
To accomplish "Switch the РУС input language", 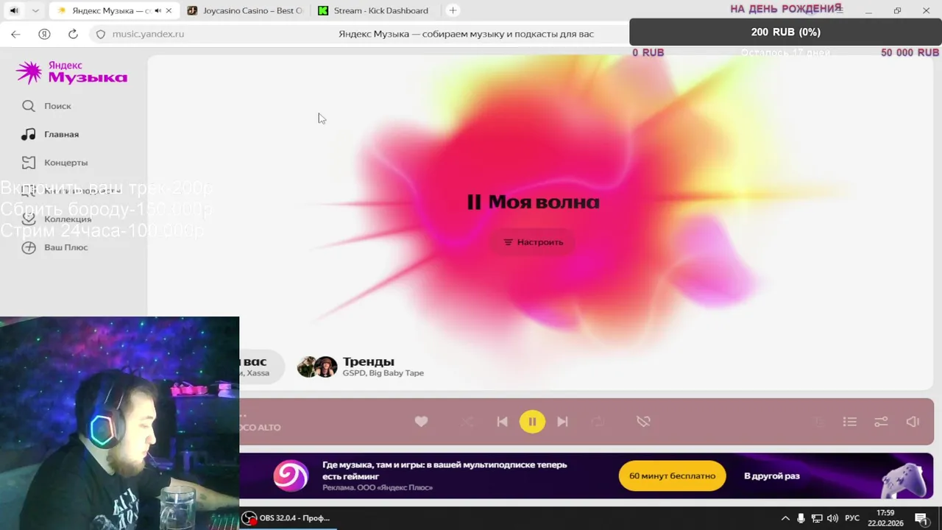I will tap(852, 518).
